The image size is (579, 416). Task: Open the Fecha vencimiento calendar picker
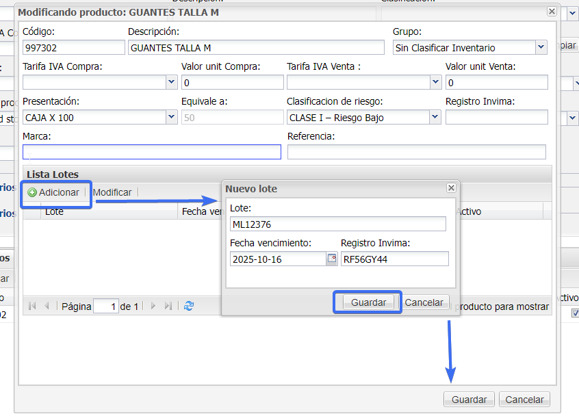coord(332,259)
